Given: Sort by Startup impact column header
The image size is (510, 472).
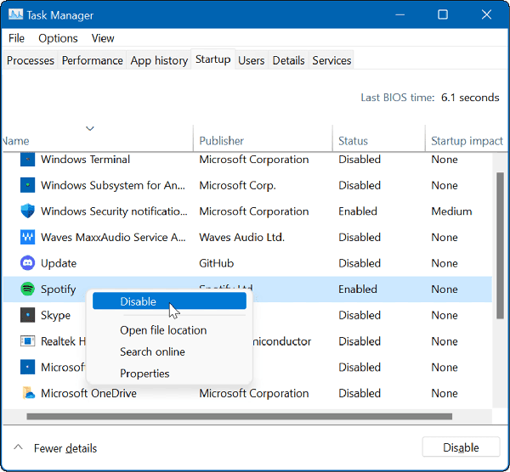Looking at the screenshot, I should [467, 141].
